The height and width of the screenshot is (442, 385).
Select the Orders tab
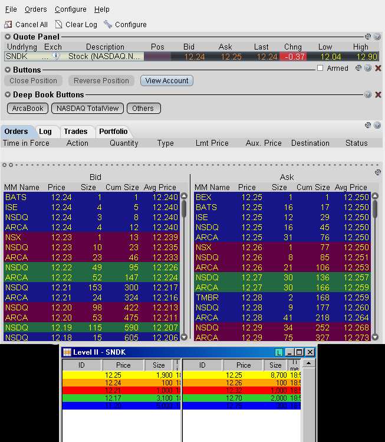pyautogui.click(x=16, y=132)
